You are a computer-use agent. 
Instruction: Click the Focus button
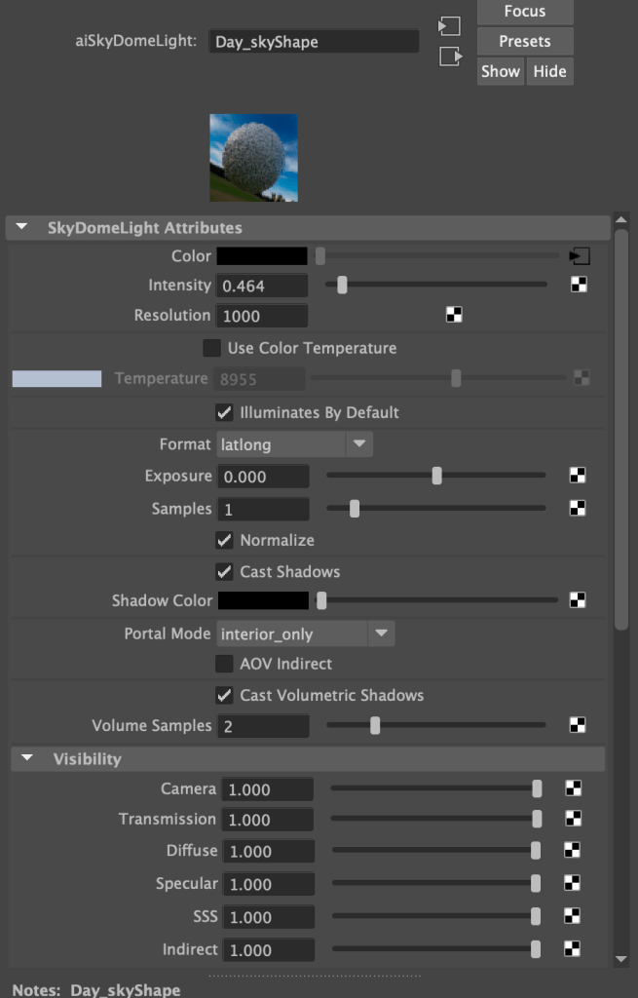point(524,12)
